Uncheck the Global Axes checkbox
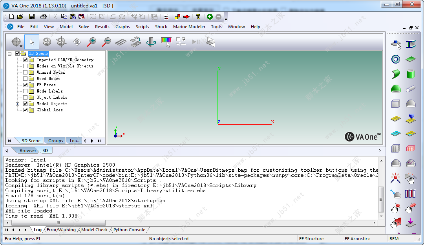Viewport: 424px width, 245px height. pyautogui.click(x=25, y=110)
